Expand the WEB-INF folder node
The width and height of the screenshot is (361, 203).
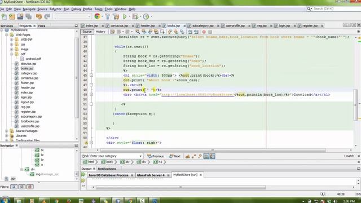coord(11,39)
